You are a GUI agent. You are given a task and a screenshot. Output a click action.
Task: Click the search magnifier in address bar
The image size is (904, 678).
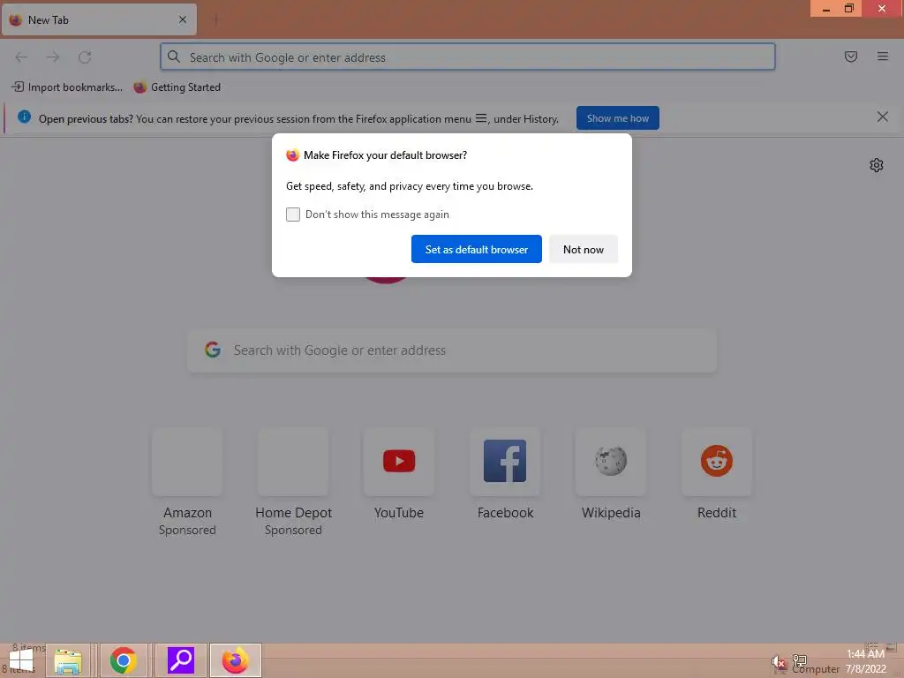(x=174, y=56)
